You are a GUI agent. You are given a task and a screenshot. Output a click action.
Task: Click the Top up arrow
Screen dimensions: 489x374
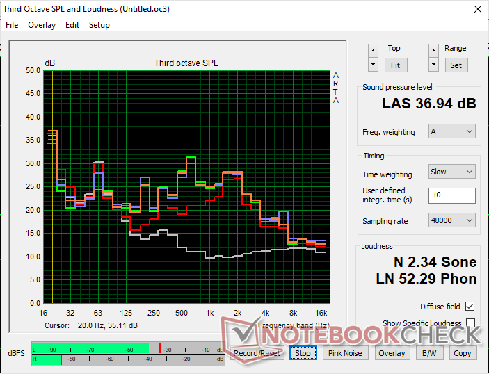coord(373,50)
